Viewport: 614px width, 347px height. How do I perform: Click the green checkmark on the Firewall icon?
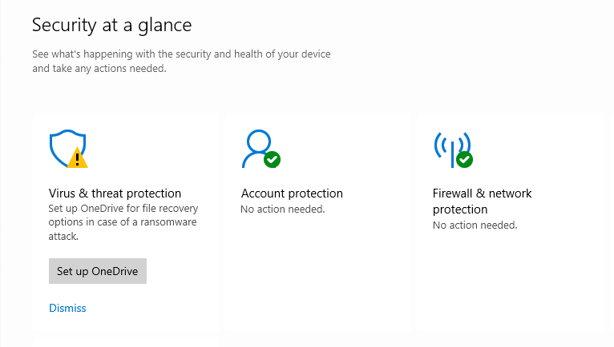click(x=464, y=159)
